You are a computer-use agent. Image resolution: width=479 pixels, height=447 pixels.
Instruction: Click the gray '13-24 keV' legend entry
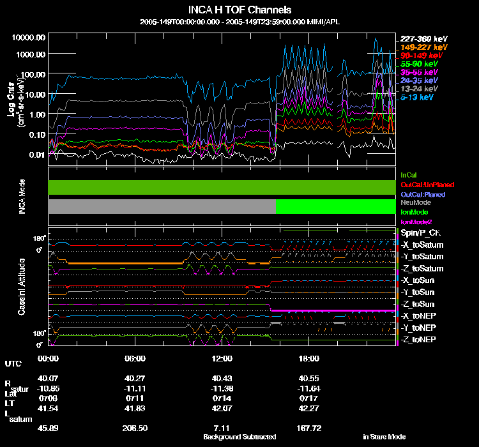(x=419, y=89)
